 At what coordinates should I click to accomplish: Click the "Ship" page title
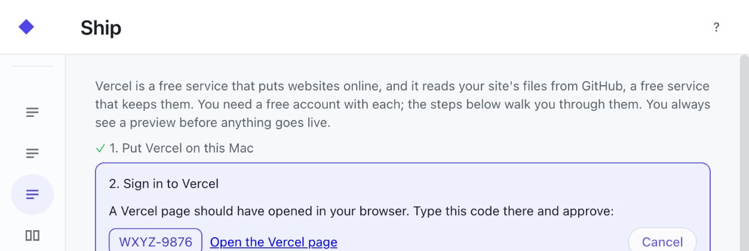(101, 27)
